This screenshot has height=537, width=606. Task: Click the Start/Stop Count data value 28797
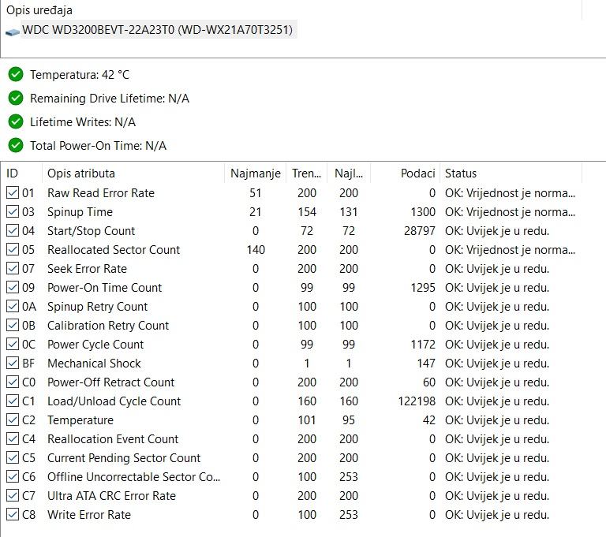coord(420,230)
